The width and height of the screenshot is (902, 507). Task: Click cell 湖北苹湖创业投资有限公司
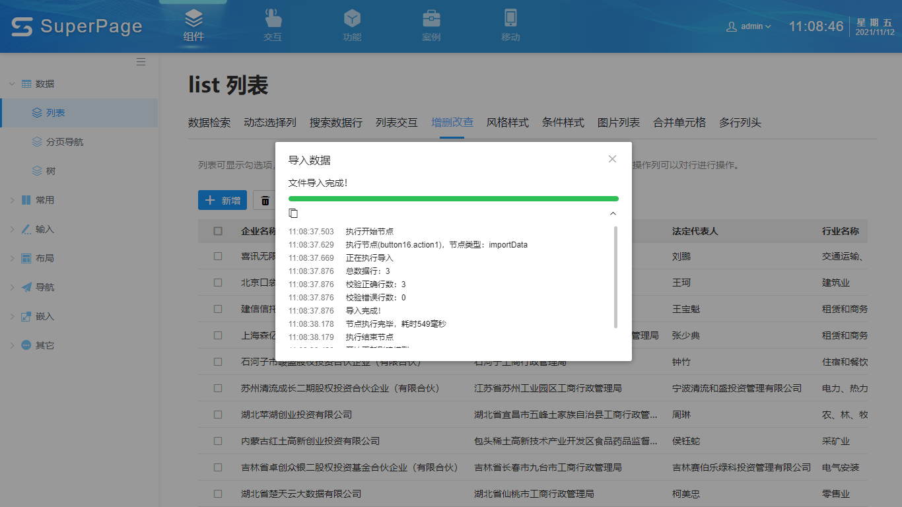296,415
